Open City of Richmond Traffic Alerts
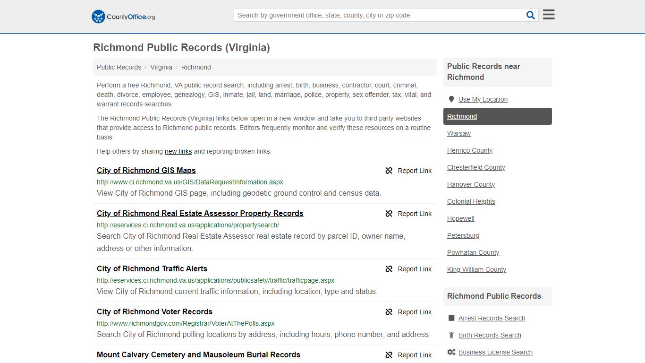Screen dimensions: 645x363 pos(152,268)
